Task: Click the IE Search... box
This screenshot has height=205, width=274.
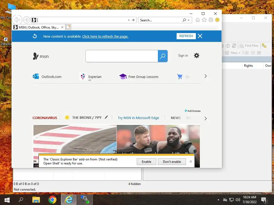Action: tap(160, 20)
